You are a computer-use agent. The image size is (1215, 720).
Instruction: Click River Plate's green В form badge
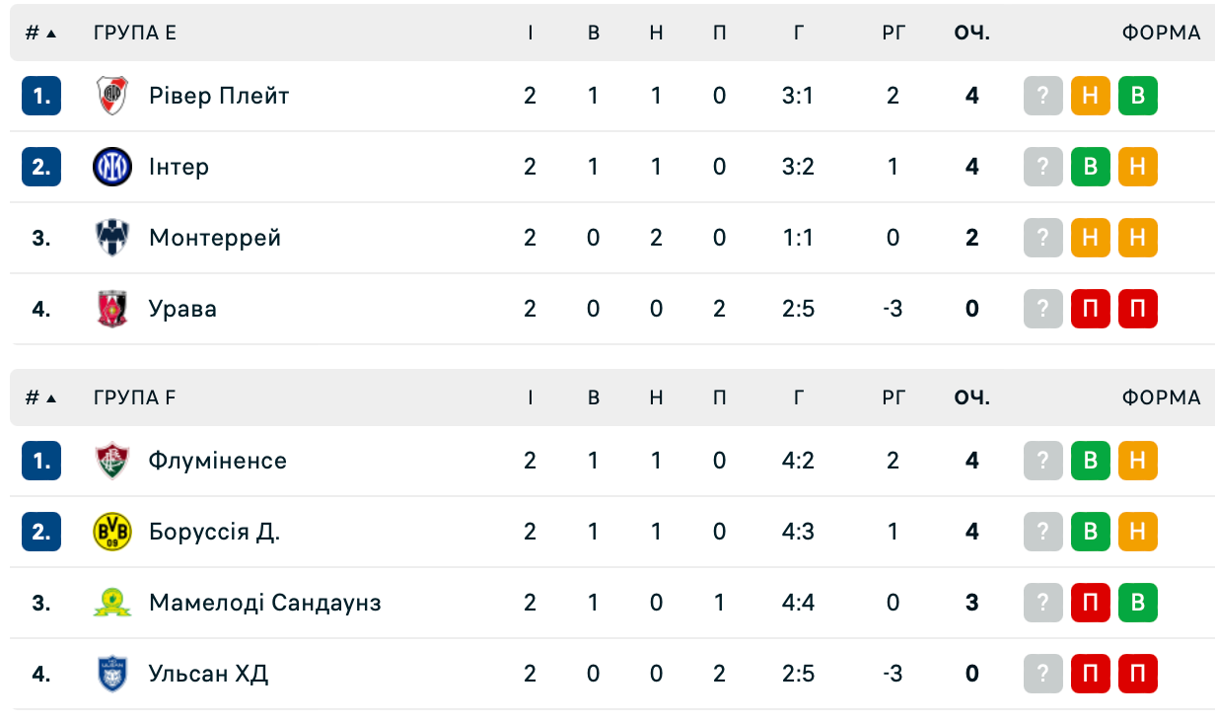click(x=1138, y=96)
